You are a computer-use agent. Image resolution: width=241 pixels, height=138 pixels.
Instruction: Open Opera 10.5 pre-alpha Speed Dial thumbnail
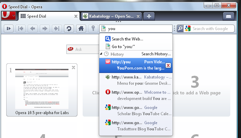coord(42,90)
